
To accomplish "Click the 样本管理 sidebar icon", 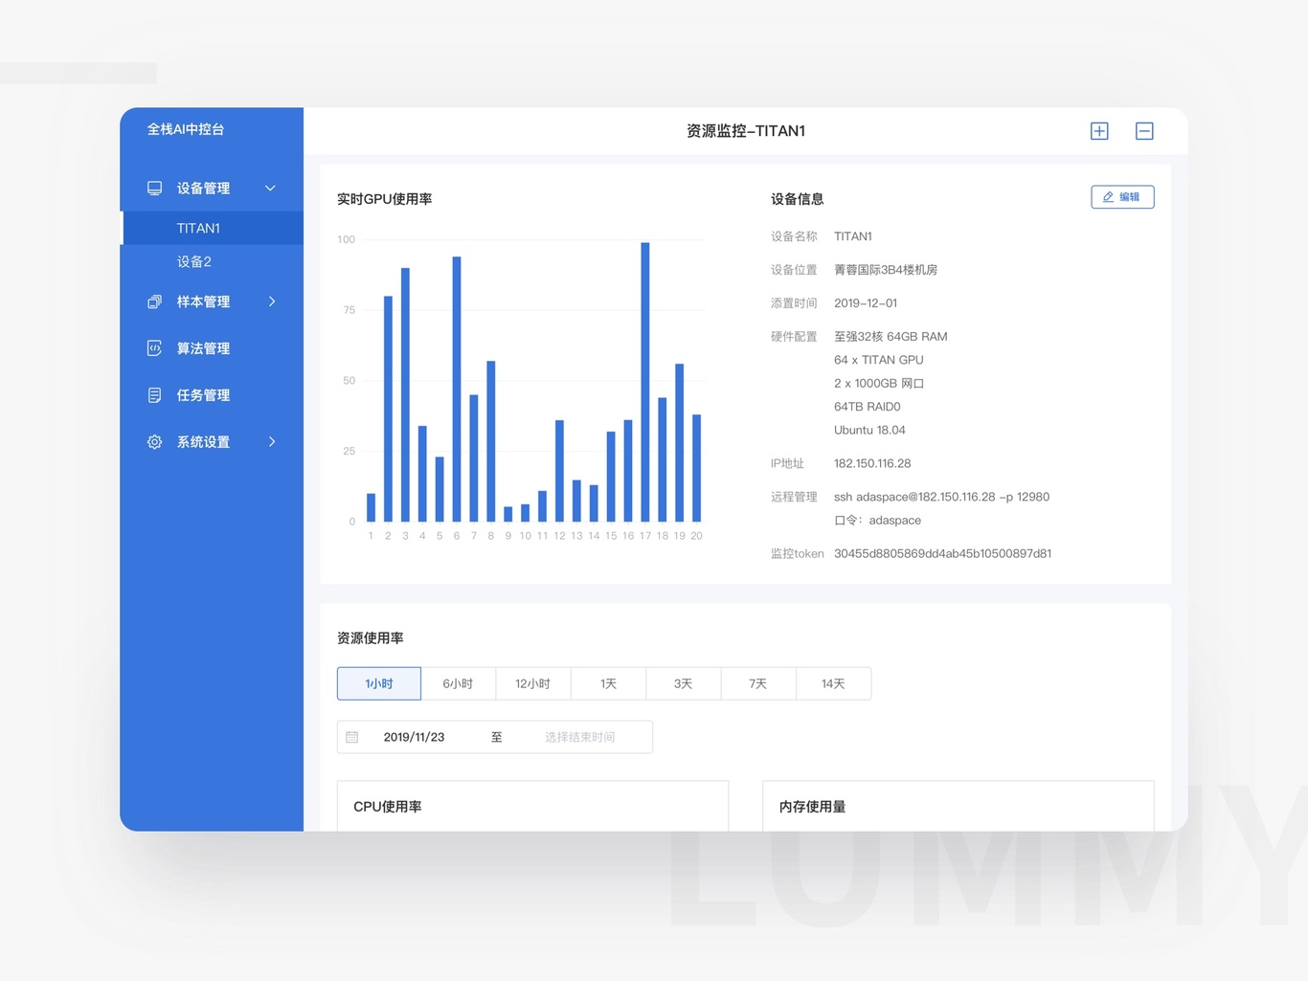I will pos(154,301).
